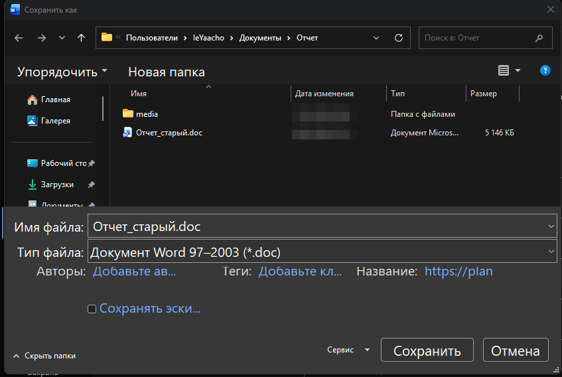Click the search magnifier icon
This screenshot has width=562, height=377.
point(539,38)
